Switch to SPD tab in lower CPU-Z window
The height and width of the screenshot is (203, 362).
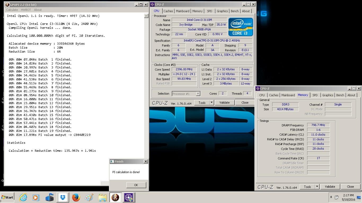(x=315, y=95)
